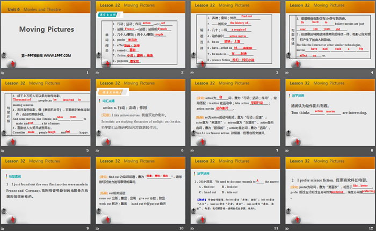
Task: Click animation star icon under slide 8
Action: pos(287,150)
